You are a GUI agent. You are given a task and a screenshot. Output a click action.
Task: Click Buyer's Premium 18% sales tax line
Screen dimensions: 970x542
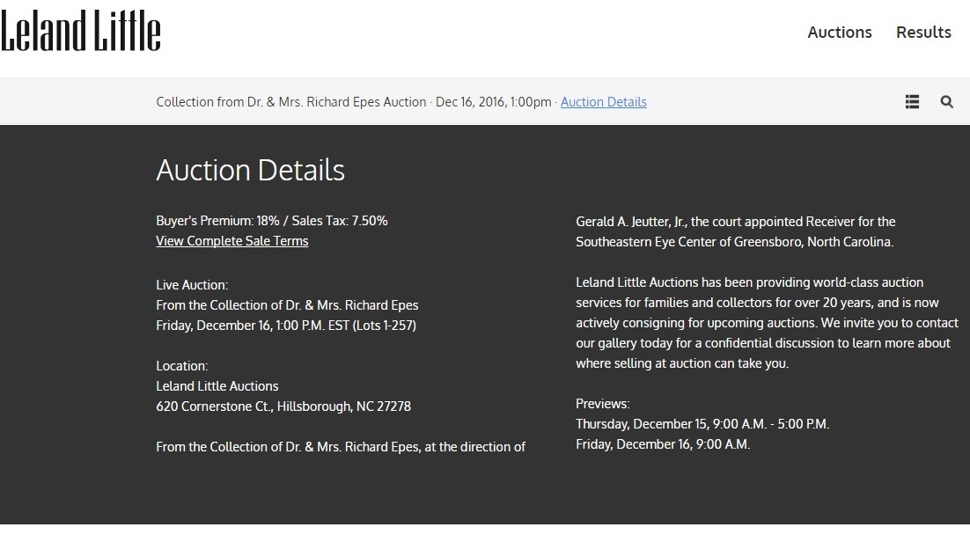tap(272, 221)
